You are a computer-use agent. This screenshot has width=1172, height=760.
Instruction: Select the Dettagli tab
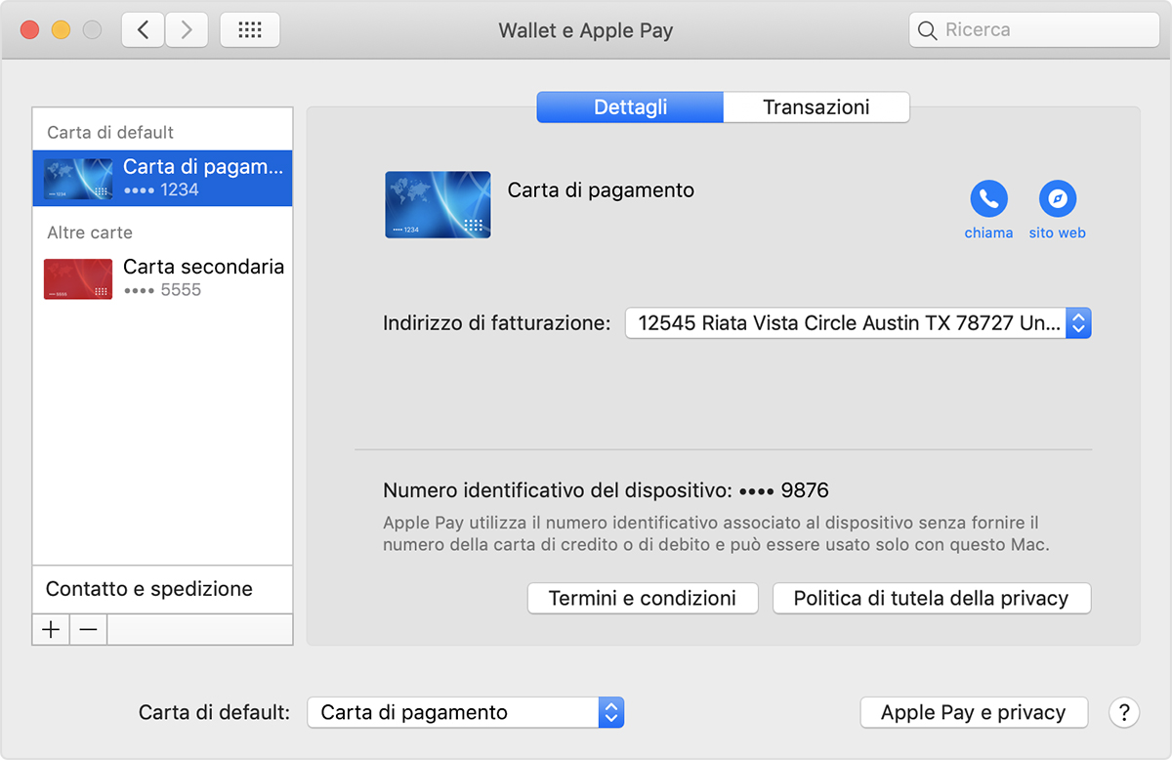tap(629, 107)
